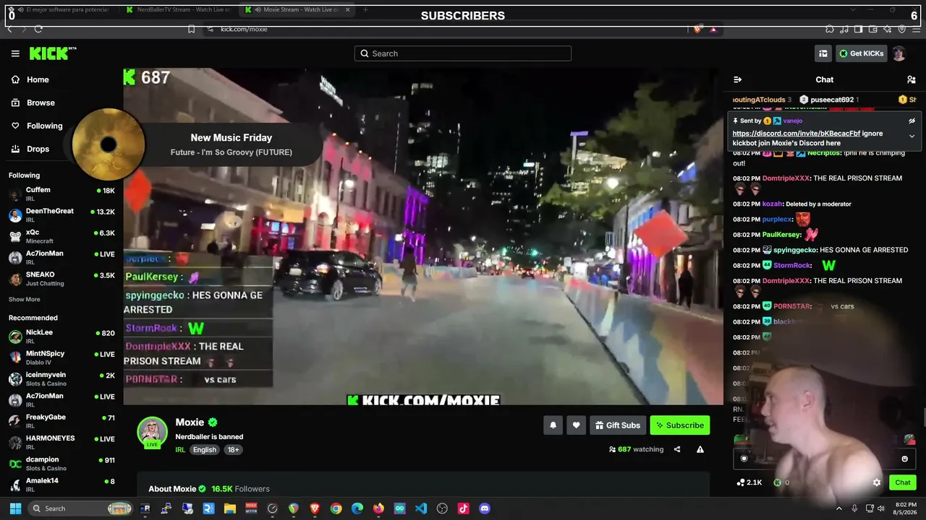Toggle the heart follow button for Moxie
This screenshot has width=926, height=520.
tap(576, 425)
